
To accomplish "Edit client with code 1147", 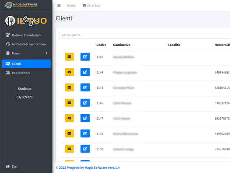I will tap(85, 118).
